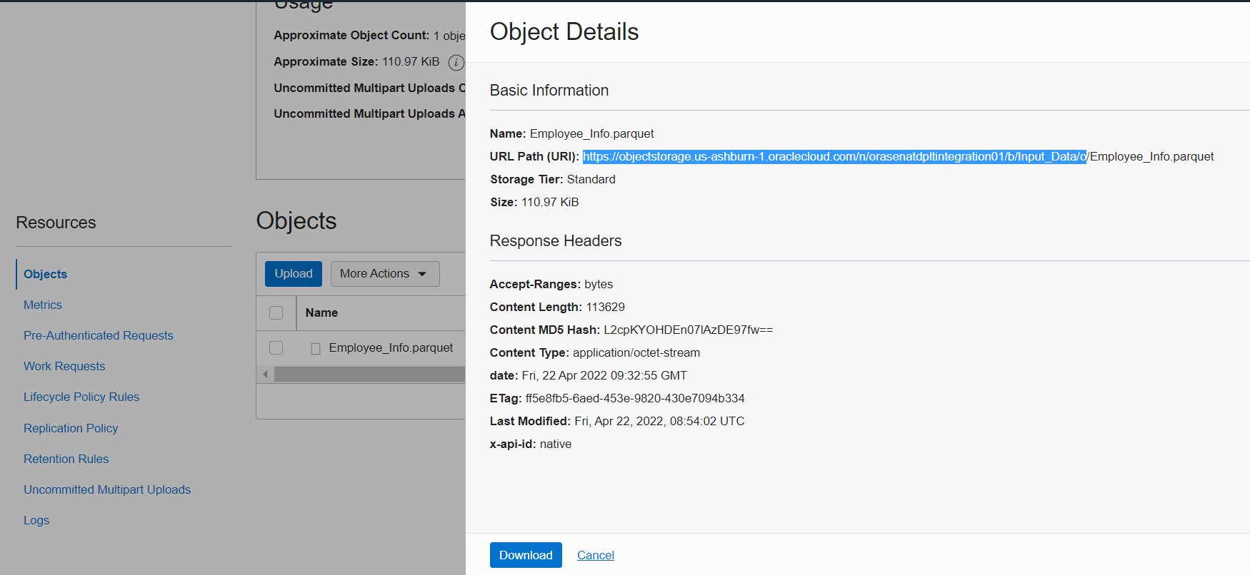Image resolution: width=1250 pixels, height=575 pixels.
Task: Click the info icon beside Approximate Size
Action: tap(456, 63)
